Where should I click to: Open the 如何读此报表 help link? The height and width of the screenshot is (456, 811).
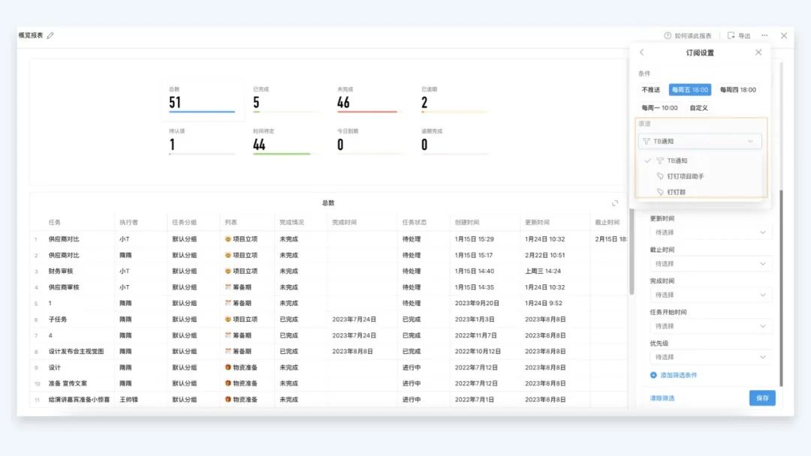tap(688, 36)
